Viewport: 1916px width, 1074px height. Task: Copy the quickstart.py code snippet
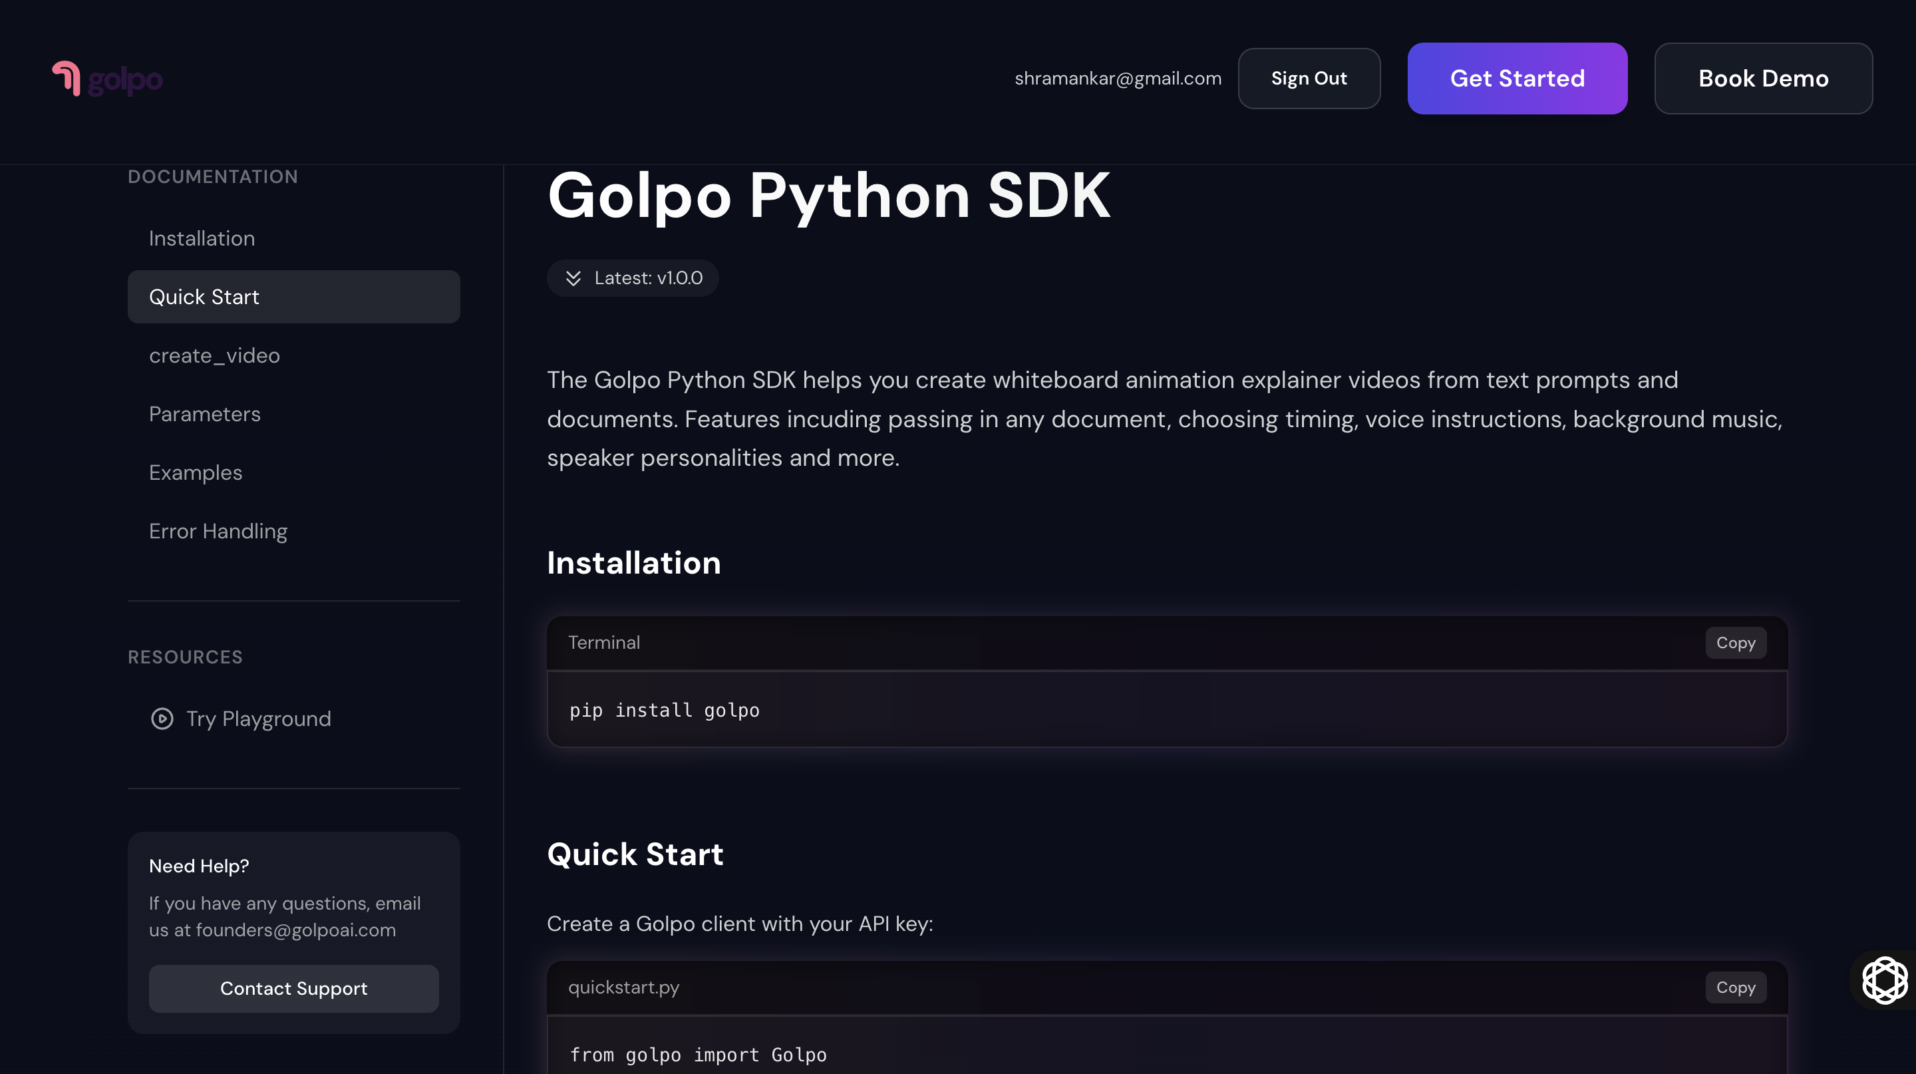pos(1734,987)
